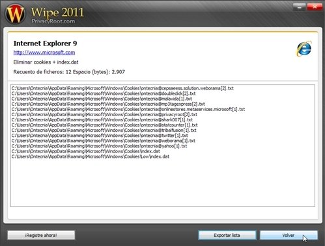Select the Cookies\index.dat row
Viewport: 325px width, 246px height.
click(86, 151)
